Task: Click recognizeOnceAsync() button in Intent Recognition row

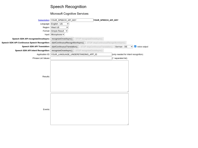Action: coord(62,50)
